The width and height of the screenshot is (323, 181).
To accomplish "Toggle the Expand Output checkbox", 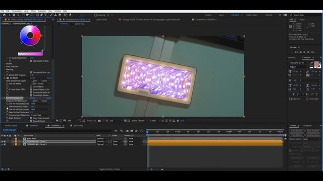I will [31, 121].
